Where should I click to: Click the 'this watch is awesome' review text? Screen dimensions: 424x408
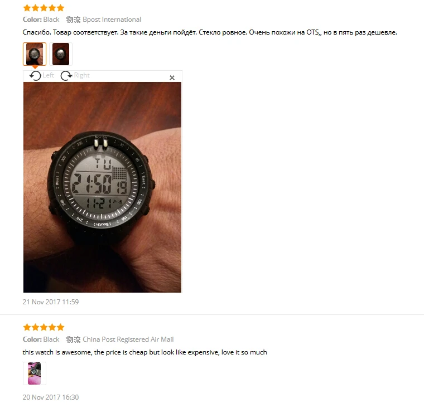(144, 352)
